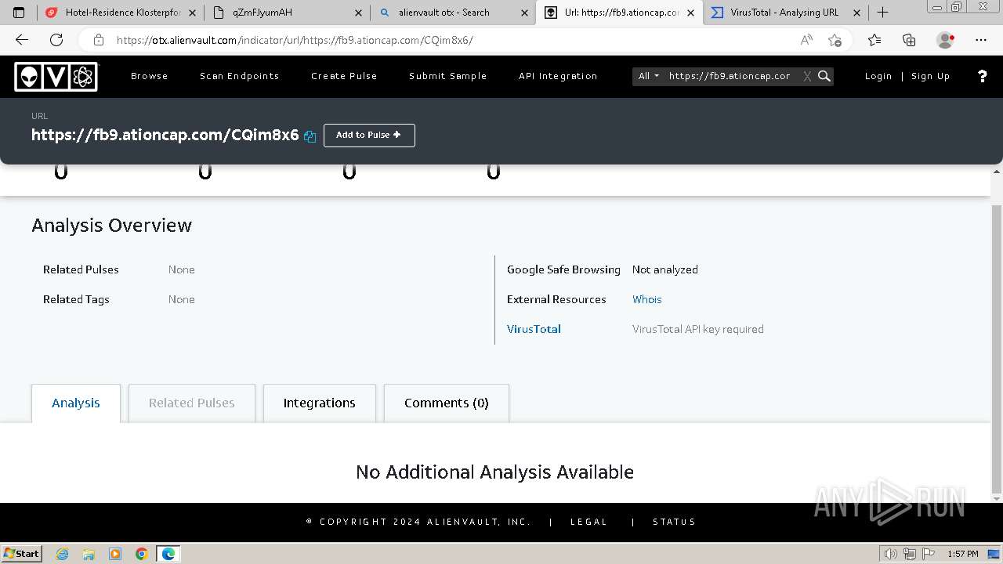Image resolution: width=1003 pixels, height=564 pixels.
Task: Open the Integrations tab
Action: click(x=320, y=403)
